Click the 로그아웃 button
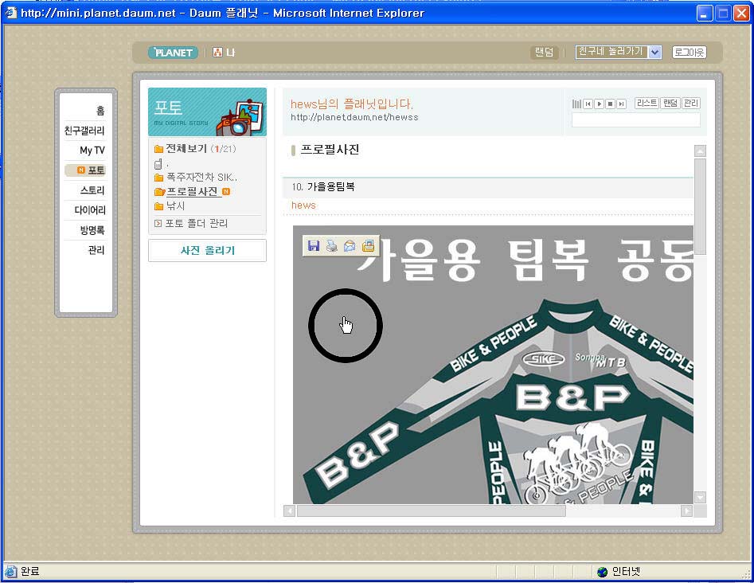Screen dimensions: 754x583 [x=689, y=52]
